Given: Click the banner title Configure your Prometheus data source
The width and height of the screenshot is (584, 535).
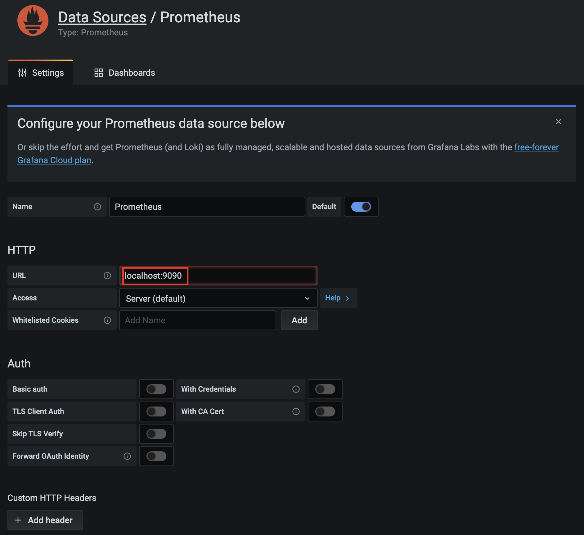Looking at the screenshot, I should [x=151, y=124].
